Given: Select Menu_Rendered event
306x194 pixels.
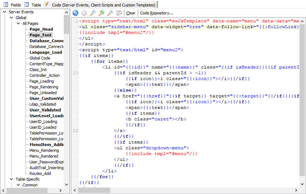Looking at the screenshot, I should tap(44, 156).
